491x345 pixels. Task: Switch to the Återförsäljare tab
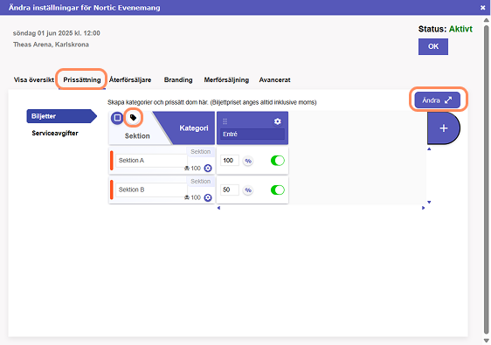pos(130,79)
